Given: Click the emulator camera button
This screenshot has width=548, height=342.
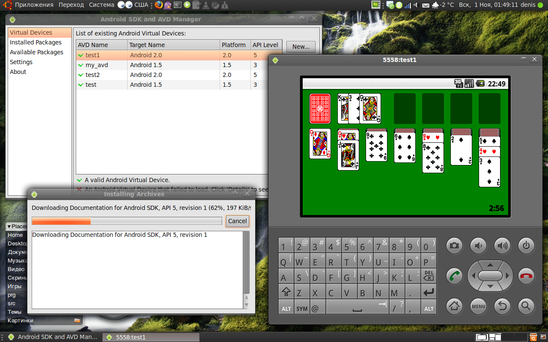Looking at the screenshot, I should tap(454, 245).
